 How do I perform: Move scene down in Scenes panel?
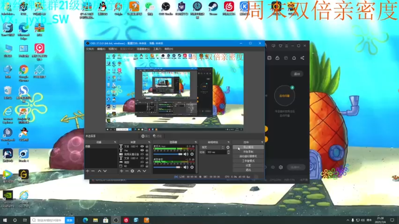[105, 171]
